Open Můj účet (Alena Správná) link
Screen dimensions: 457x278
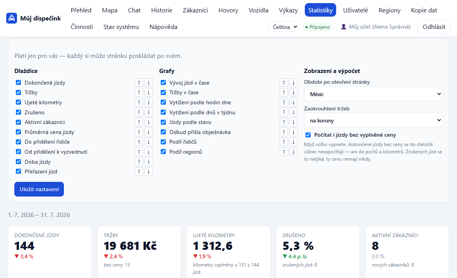coord(376,27)
